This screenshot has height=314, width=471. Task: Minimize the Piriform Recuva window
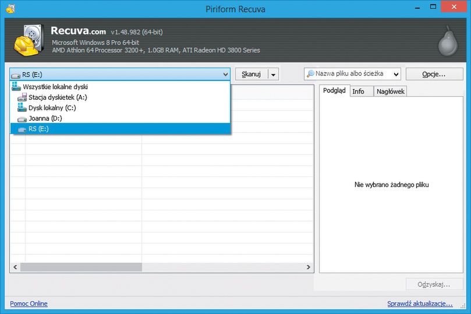(417, 7)
